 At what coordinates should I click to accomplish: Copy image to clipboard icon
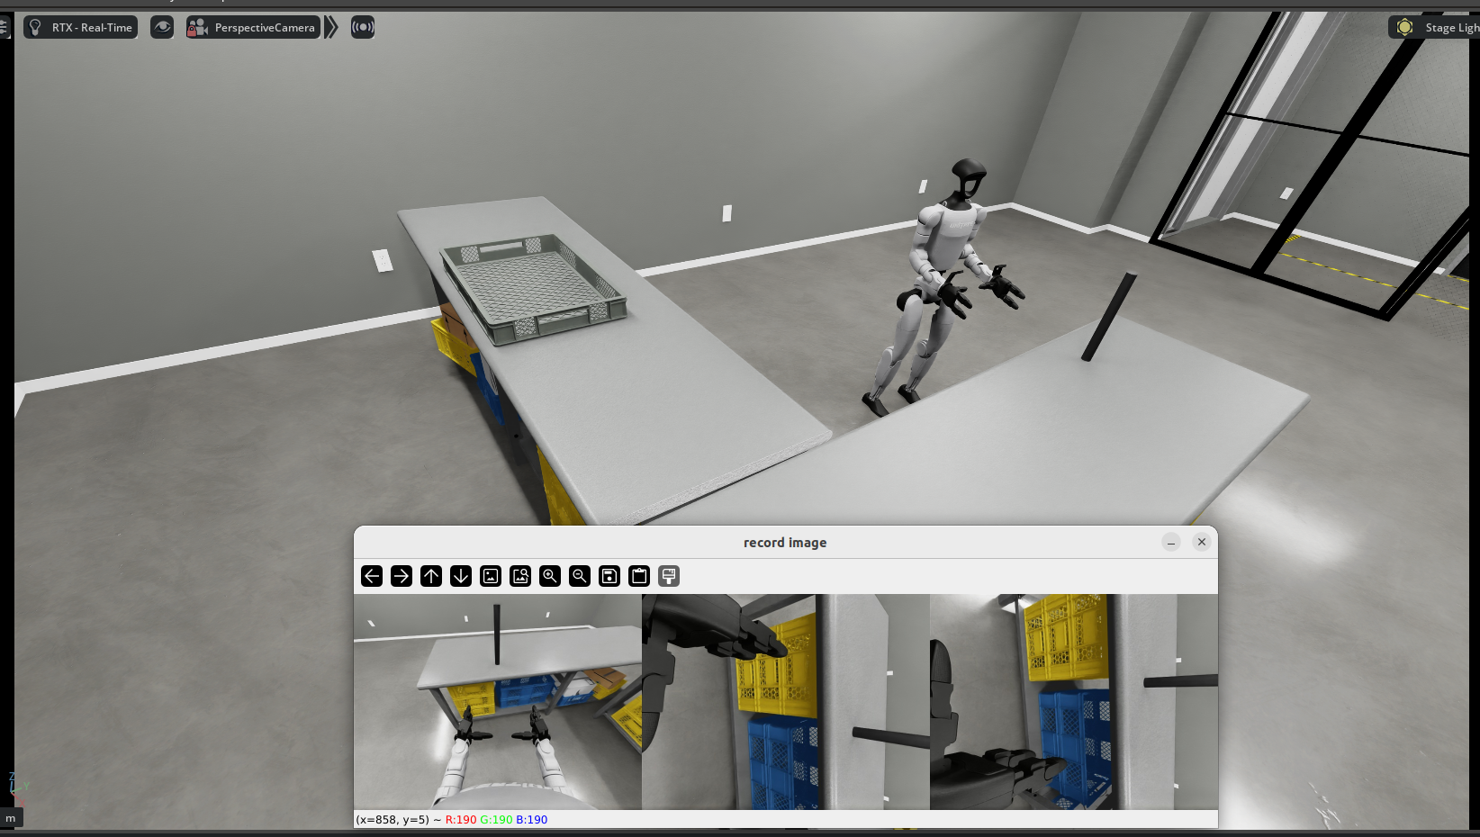pos(639,576)
